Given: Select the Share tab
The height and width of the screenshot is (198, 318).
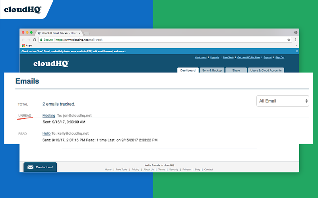Looking at the screenshot, I should 236,70.
